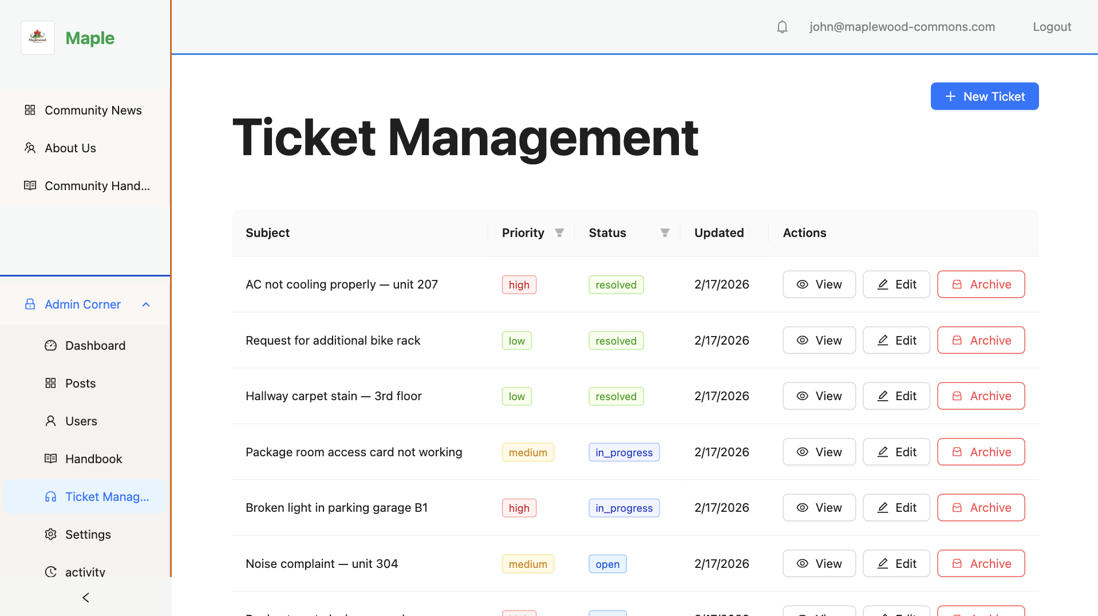The width and height of the screenshot is (1098, 616).
Task: Collapse the sidebar with bottom arrow
Action: (x=86, y=598)
